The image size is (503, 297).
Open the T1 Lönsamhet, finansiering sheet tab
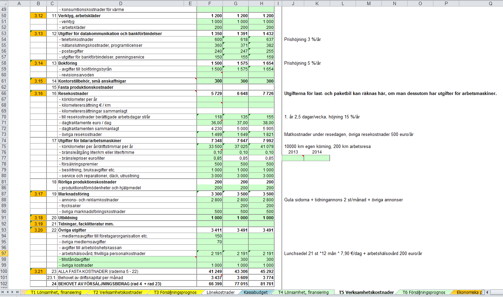pyautogui.click(x=56, y=292)
